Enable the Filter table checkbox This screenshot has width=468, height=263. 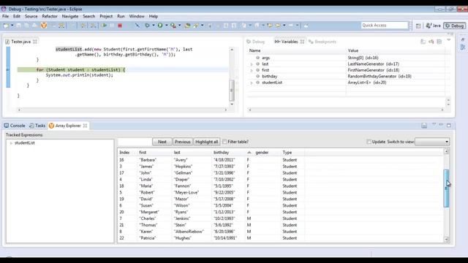pyautogui.click(x=224, y=142)
